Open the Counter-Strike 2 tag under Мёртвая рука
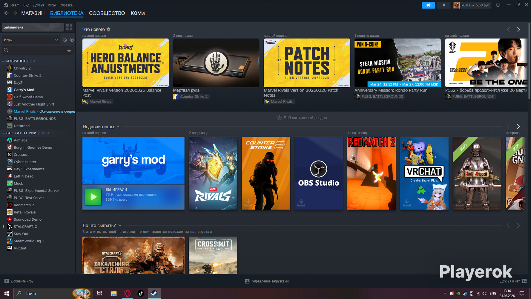 [191, 97]
